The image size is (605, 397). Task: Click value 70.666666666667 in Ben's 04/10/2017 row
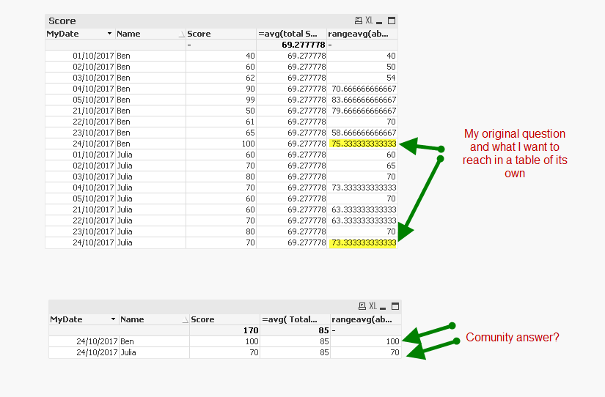click(364, 89)
